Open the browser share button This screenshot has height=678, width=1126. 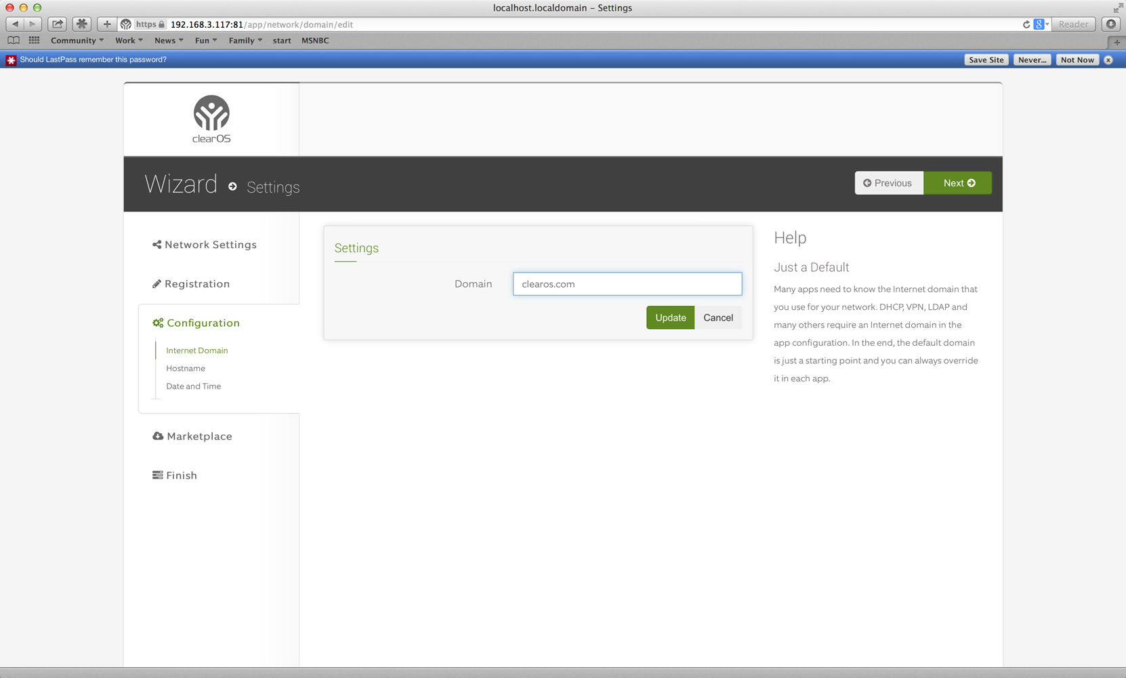click(58, 24)
